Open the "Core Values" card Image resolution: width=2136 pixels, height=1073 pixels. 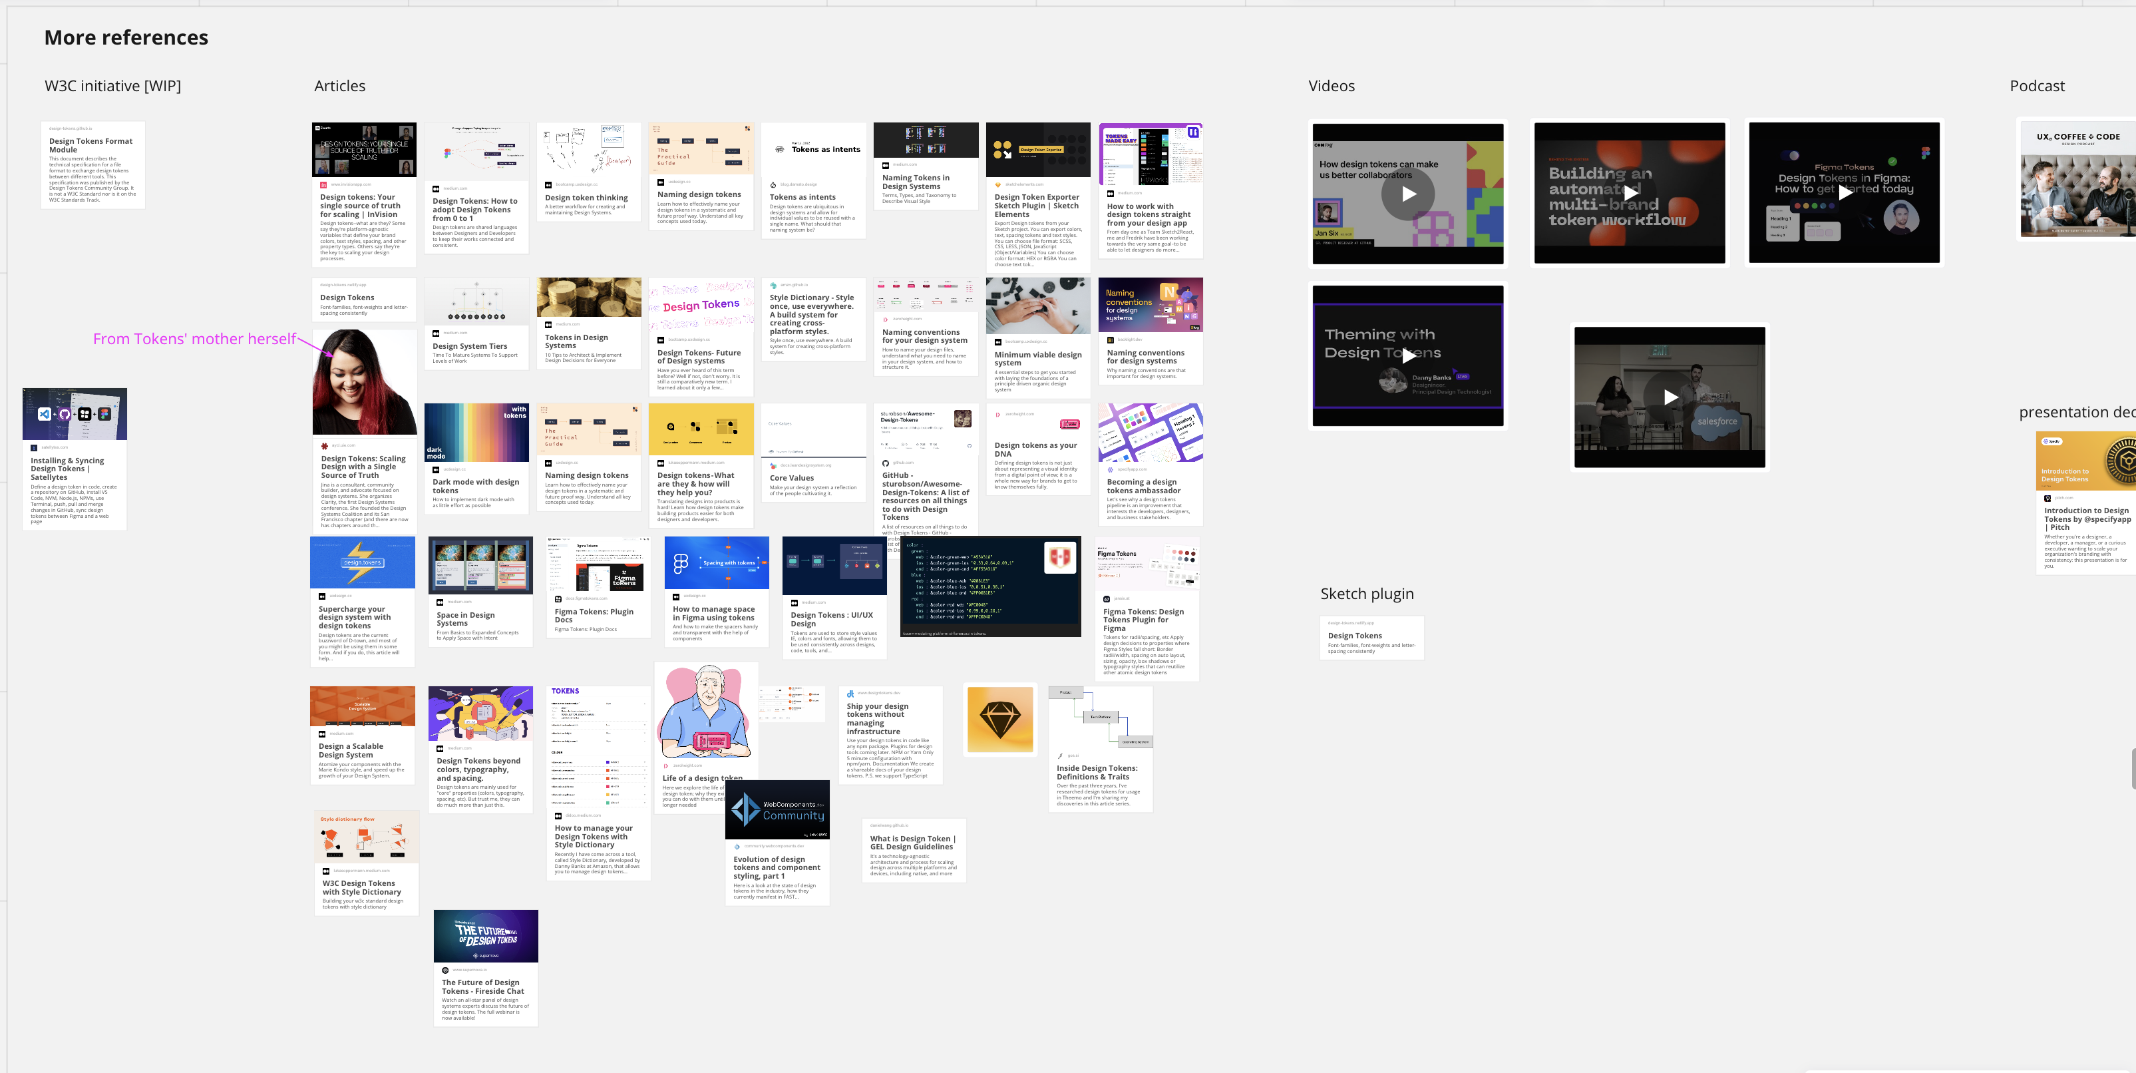point(813,453)
